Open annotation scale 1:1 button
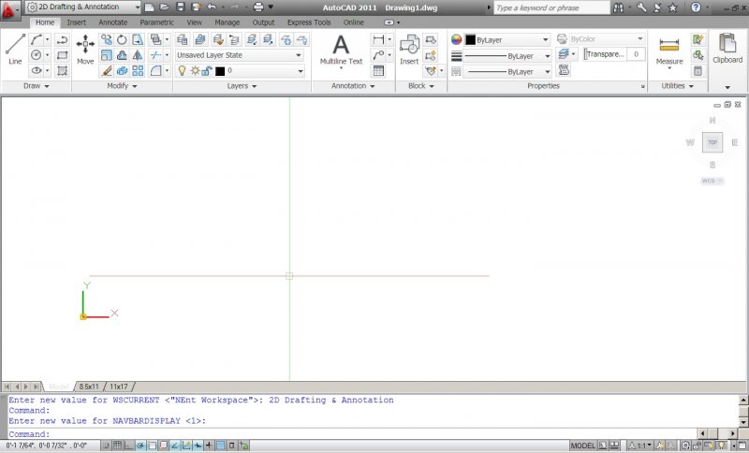Viewport: 749px width, 453px height. [639, 446]
